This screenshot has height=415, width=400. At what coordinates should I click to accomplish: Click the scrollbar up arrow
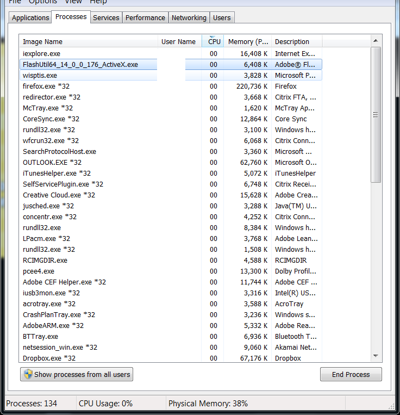(x=376, y=41)
